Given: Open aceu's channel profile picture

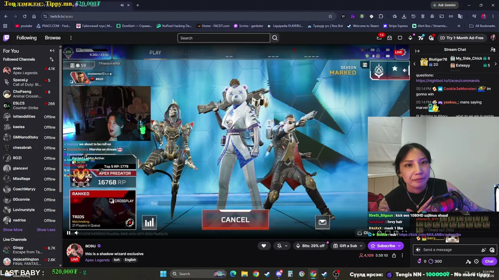Looking at the screenshot, I should [74, 252].
